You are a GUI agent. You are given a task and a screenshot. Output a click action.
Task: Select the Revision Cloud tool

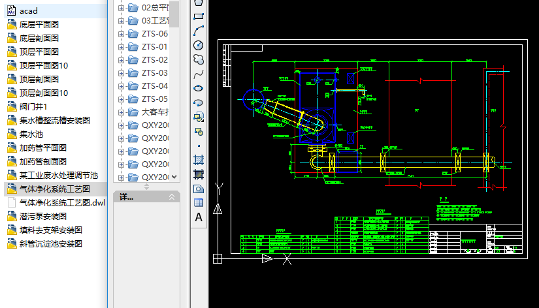tap(199, 59)
